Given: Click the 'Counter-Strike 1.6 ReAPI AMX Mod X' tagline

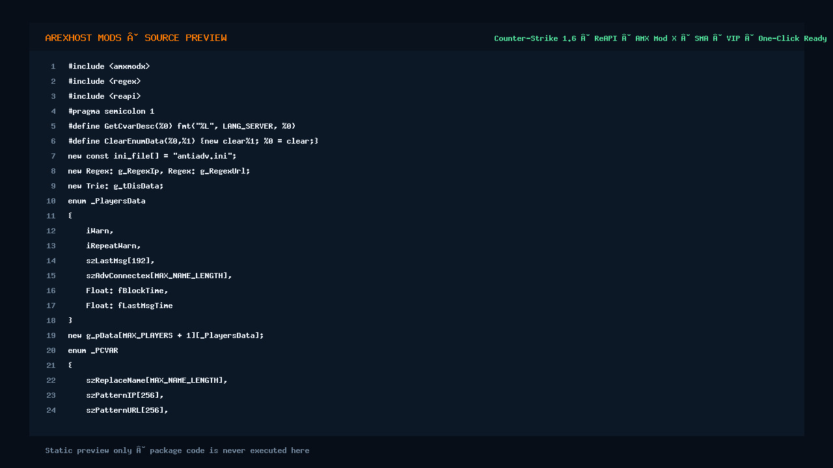Looking at the screenshot, I should pos(661,38).
